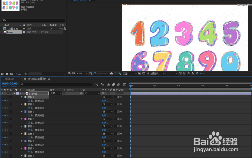This screenshot has width=252, height=158.
Task: Collapse the 蒙版 5 disclosure triangle
Action: click(22, 126)
